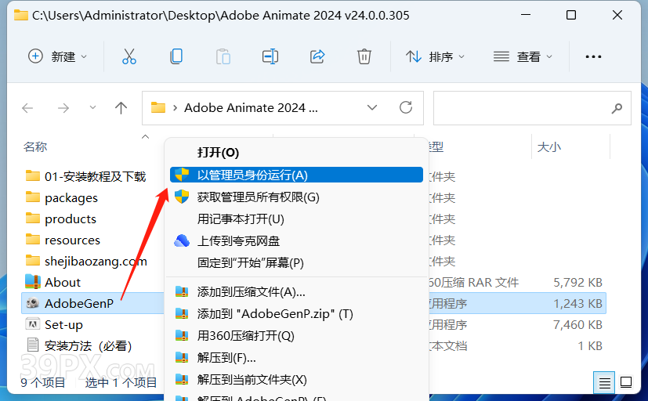Go up one folder level arrow
The image size is (648, 401).
pos(121,108)
